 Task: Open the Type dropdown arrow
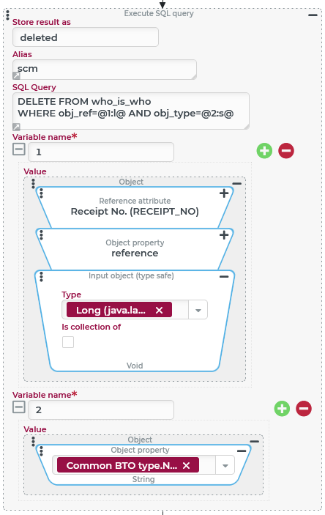[198, 310]
